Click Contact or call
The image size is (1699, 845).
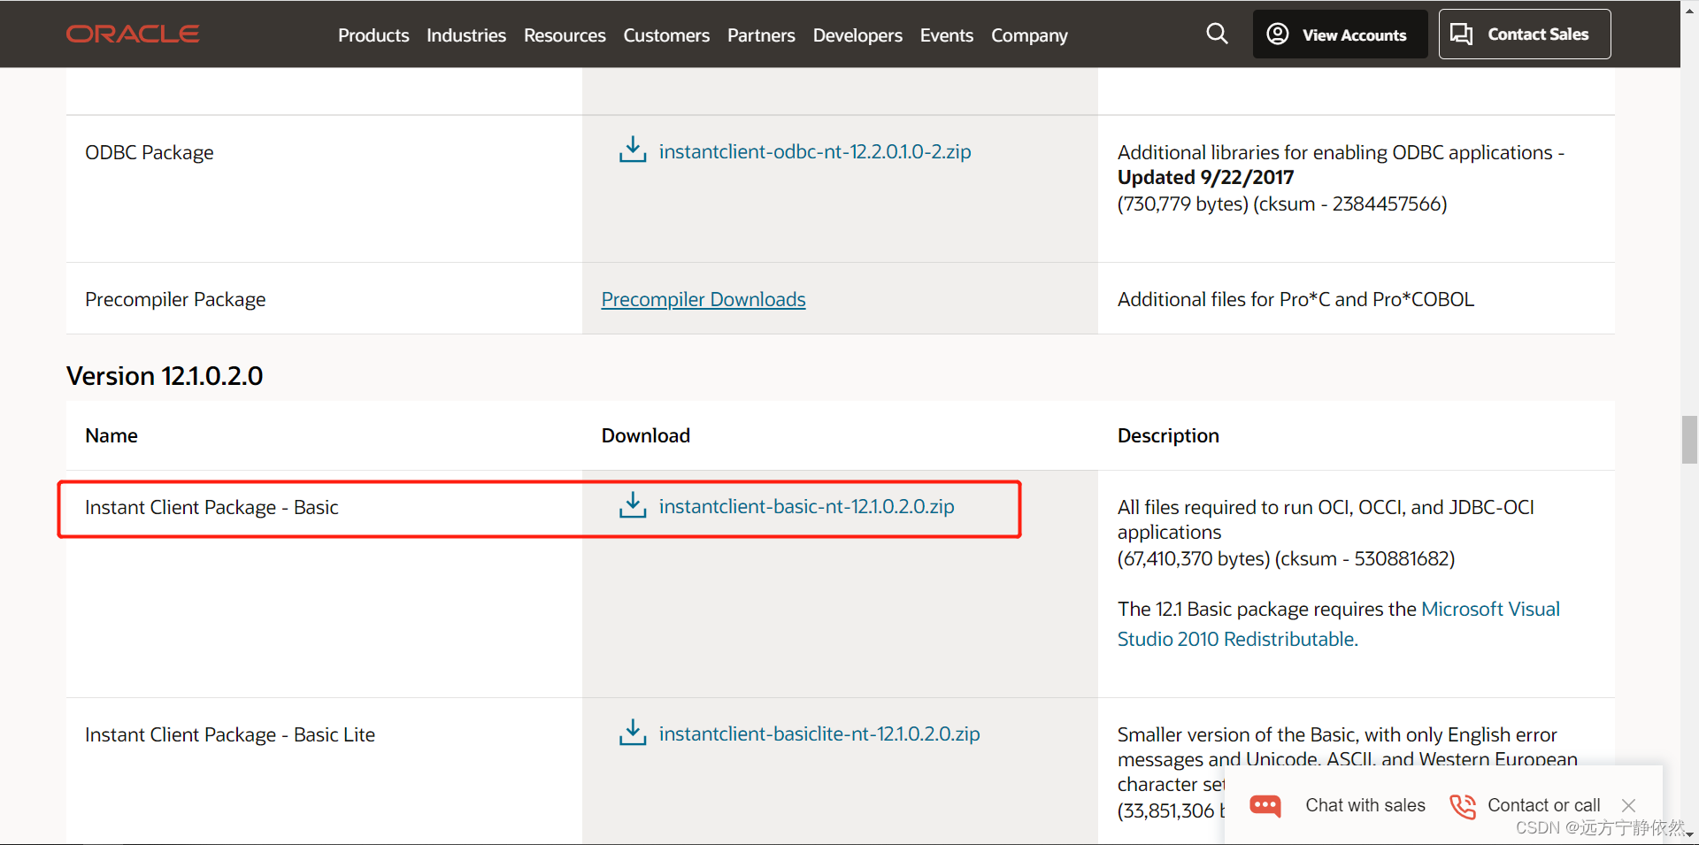click(x=1544, y=805)
